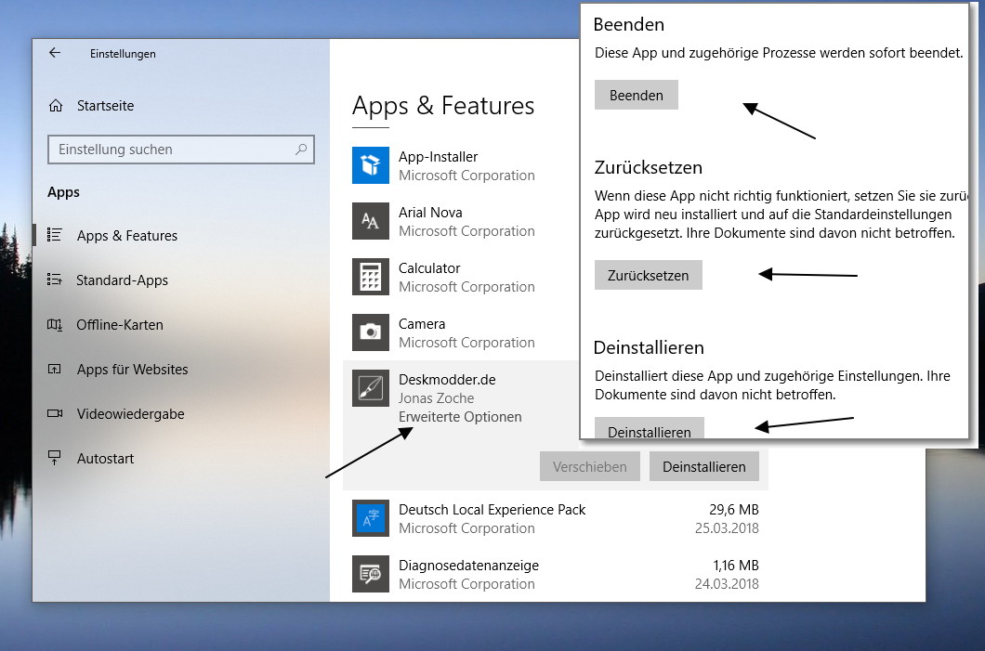Click the App-Installer app icon
This screenshot has height=651, width=985.
(x=371, y=165)
